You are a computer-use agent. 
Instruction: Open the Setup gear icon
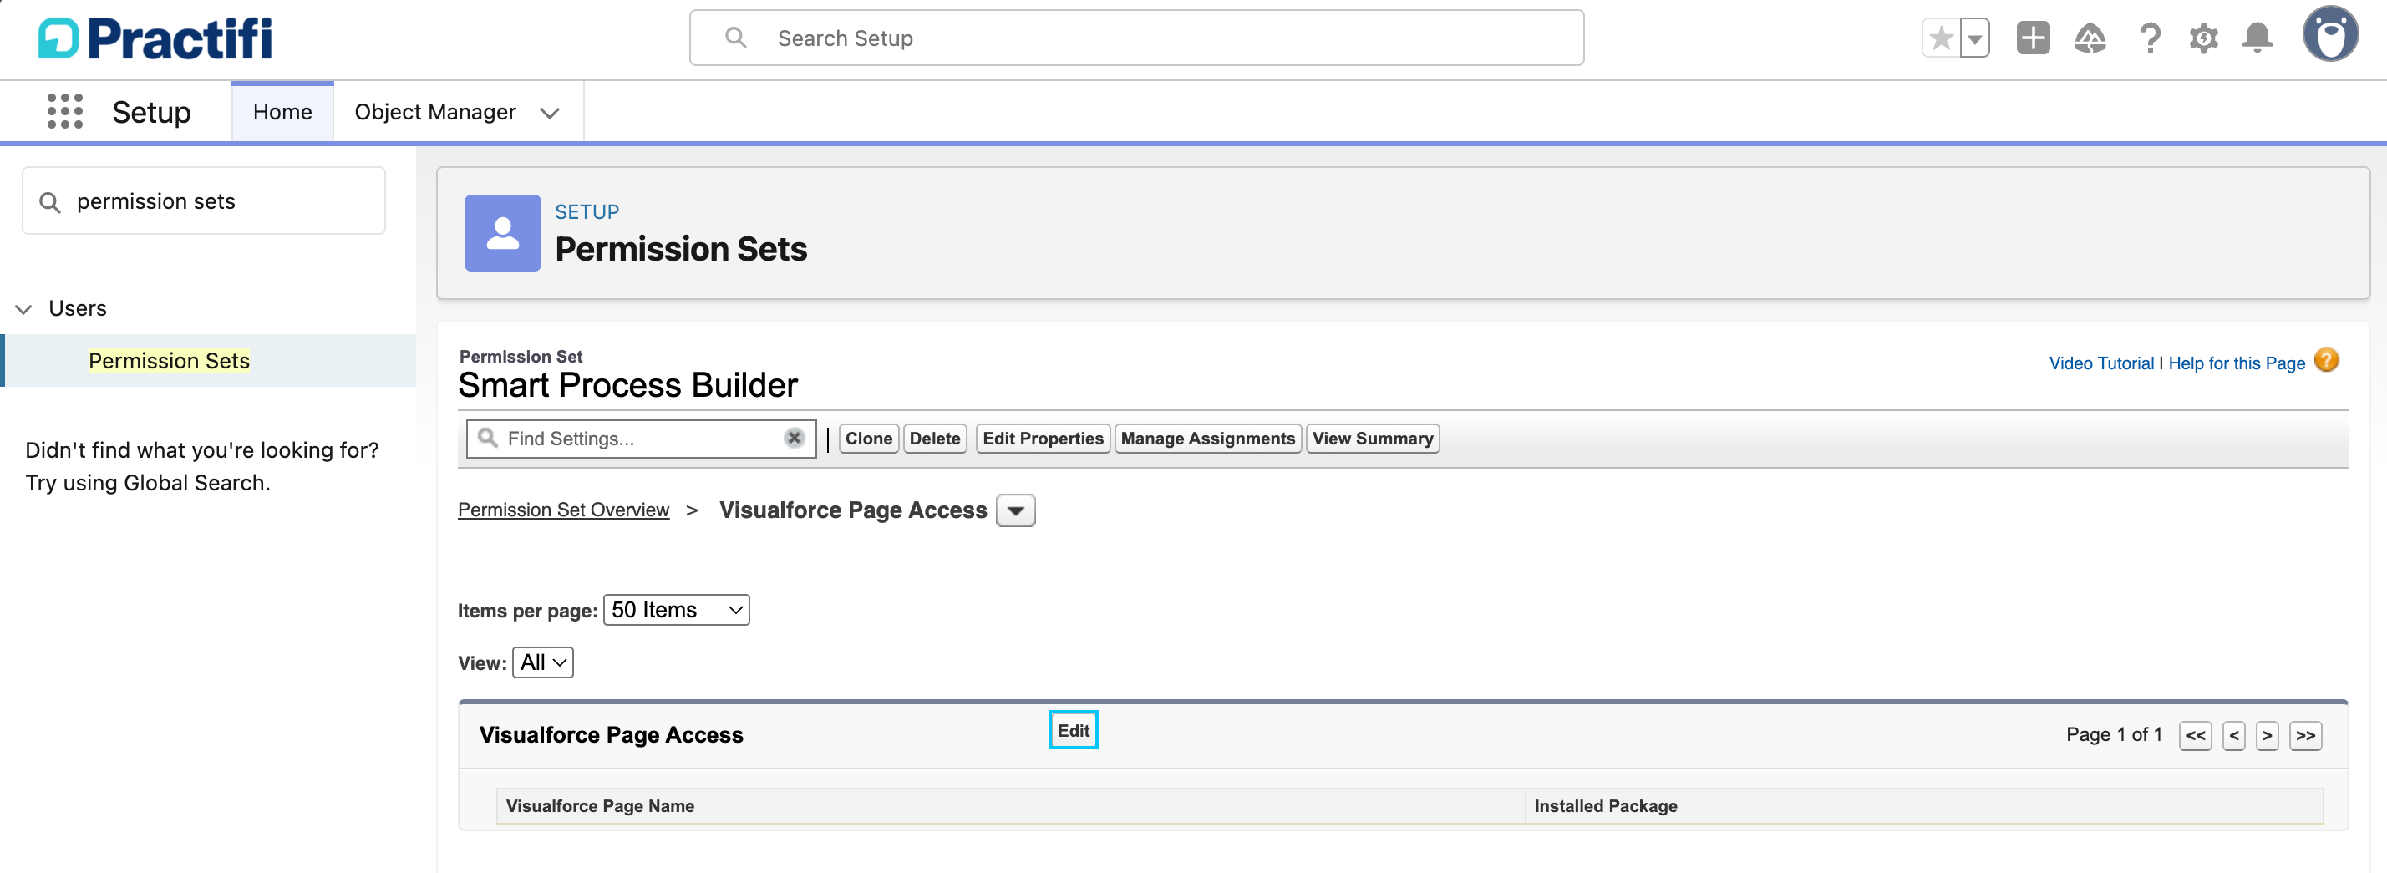(x=2203, y=39)
